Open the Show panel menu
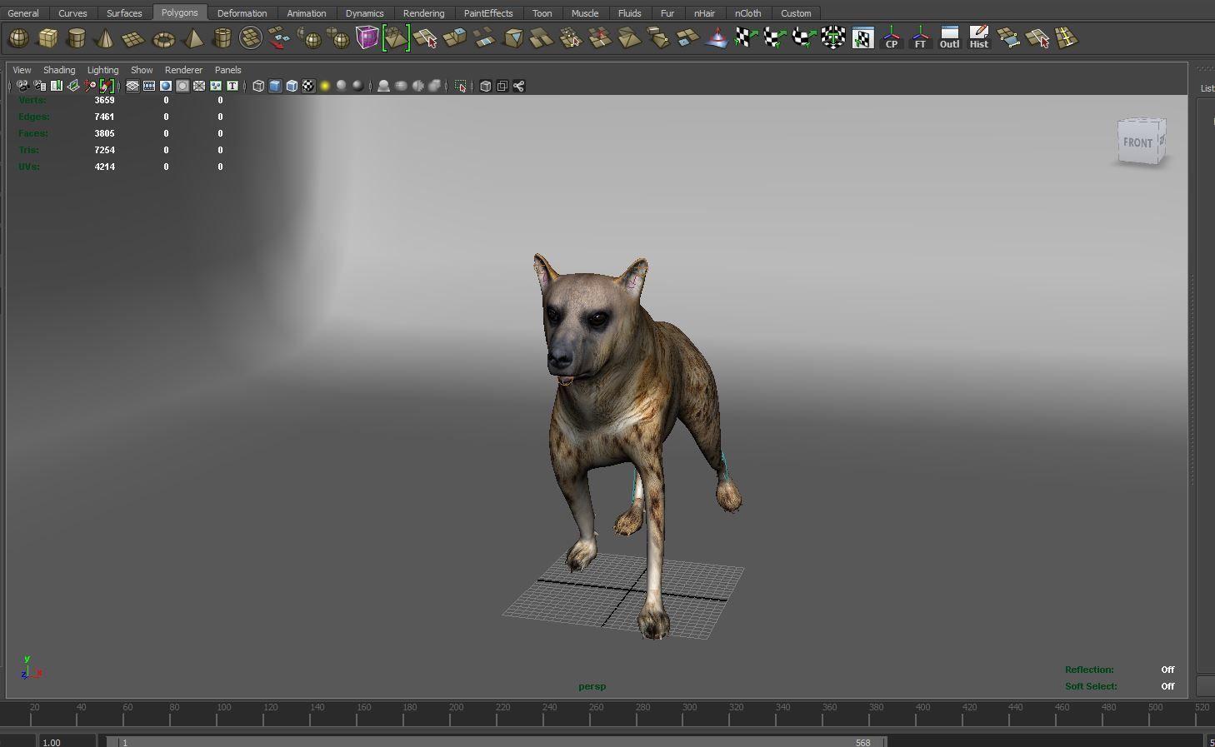This screenshot has height=747, width=1215. click(x=142, y=70)
